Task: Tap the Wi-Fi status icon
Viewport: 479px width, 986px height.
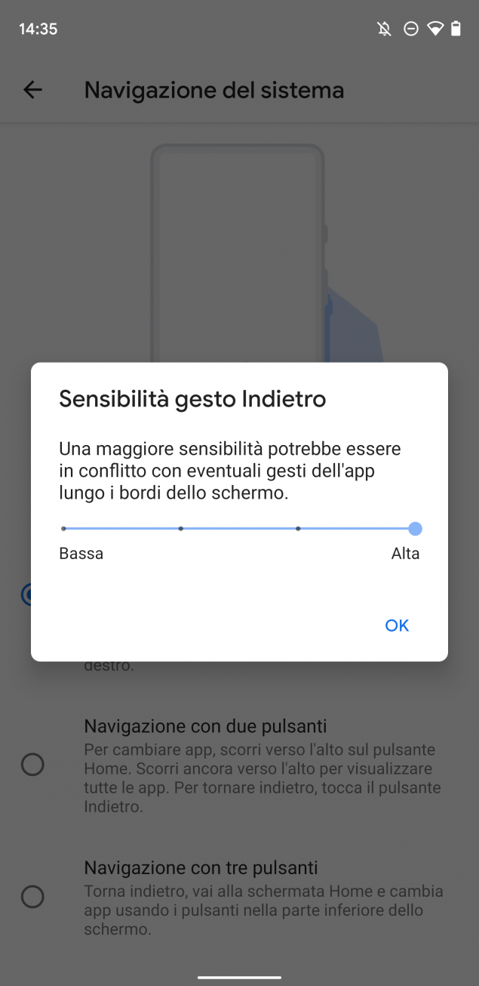Action: (435, 29)
